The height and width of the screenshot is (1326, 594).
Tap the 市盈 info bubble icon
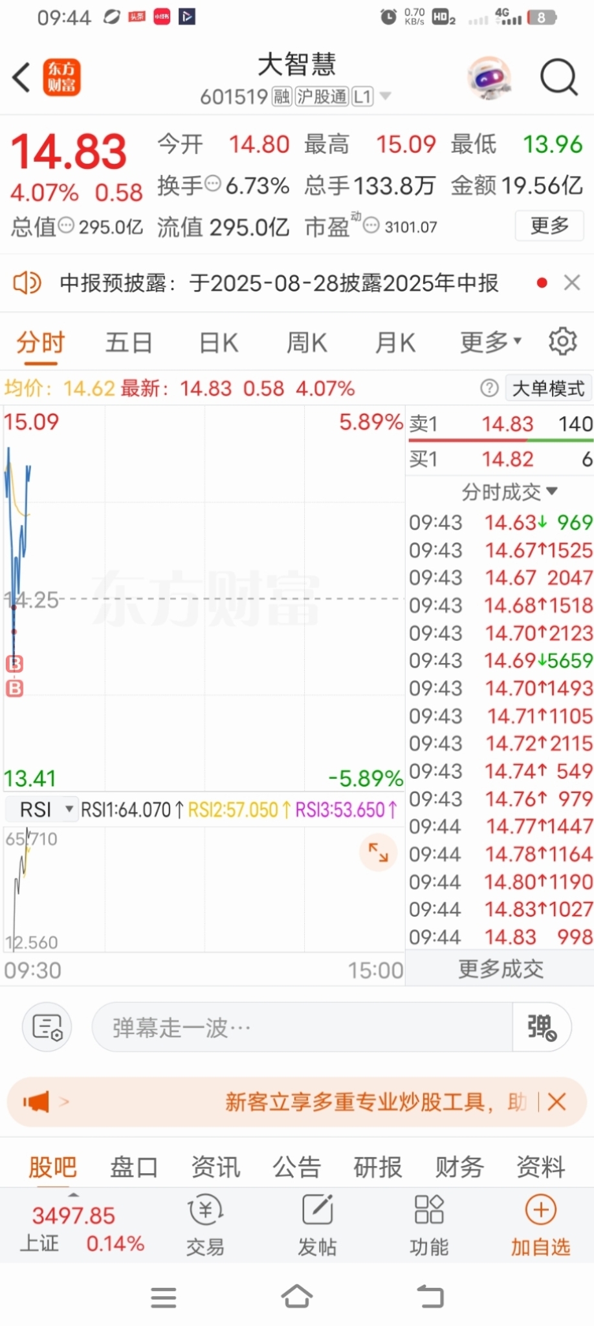[371, 225]
